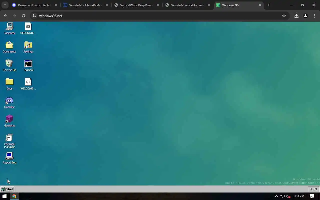Screen dimensions: 320x200
Task: Click Chrome icon in Windows taskbar
Action: click(x=14, y=196)
